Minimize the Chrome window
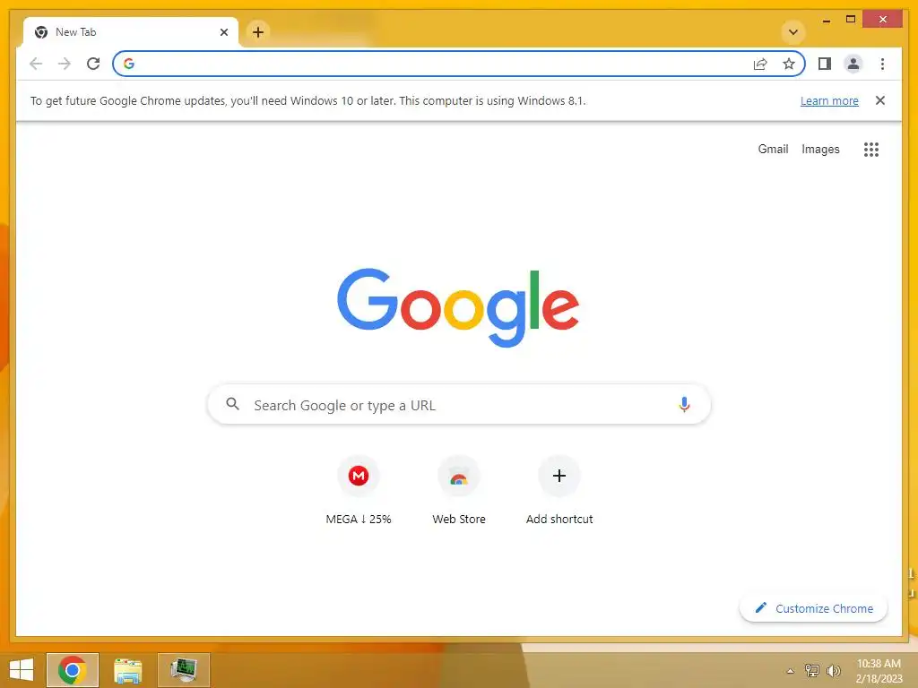The height and width of the screenshot is (688, 918). click(826, 21)
